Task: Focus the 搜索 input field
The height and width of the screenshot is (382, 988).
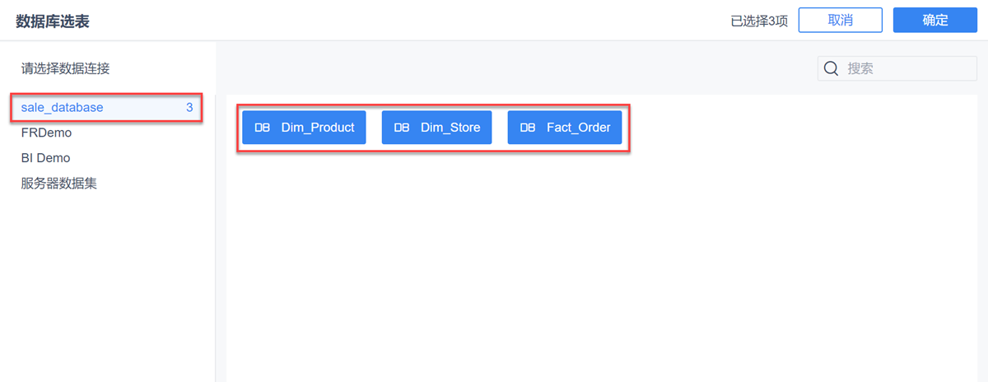Action: point(906,68)
